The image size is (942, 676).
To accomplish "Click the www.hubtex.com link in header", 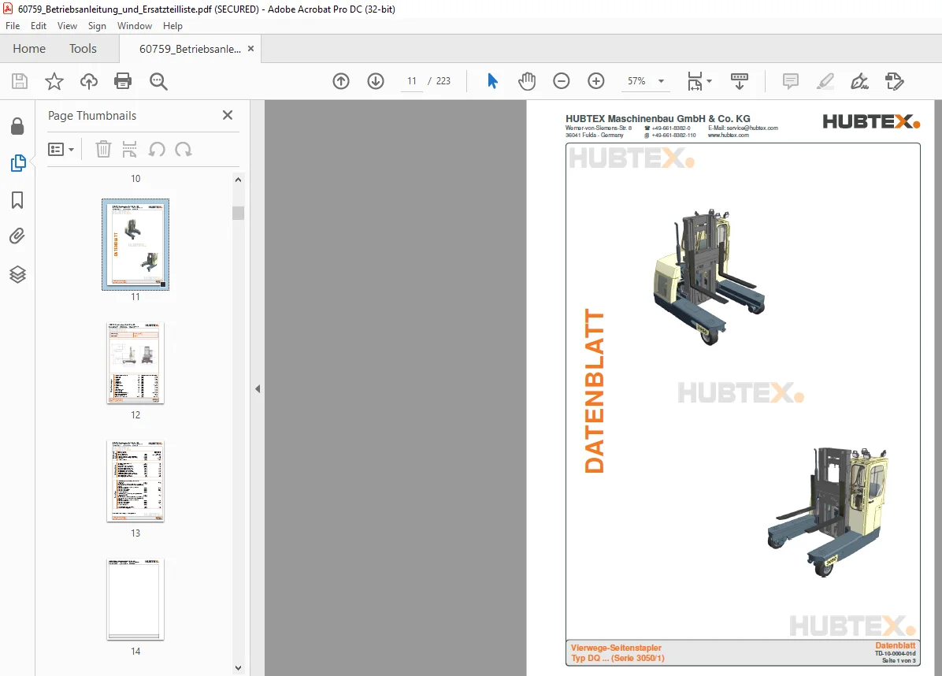I will coord(728,136).
